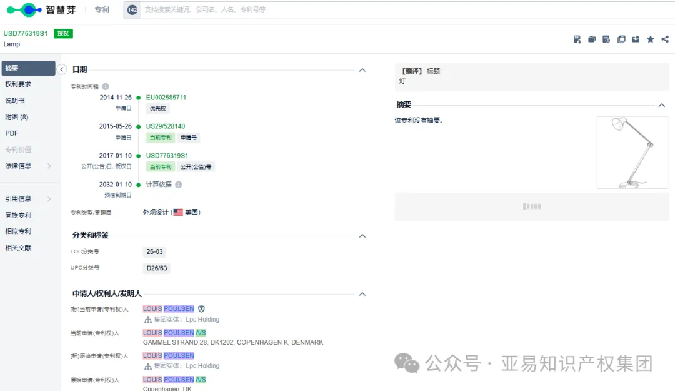This screenshot has height=391, width=675.
Task: Collapse the 日期 section
Action: pos(362,70)
